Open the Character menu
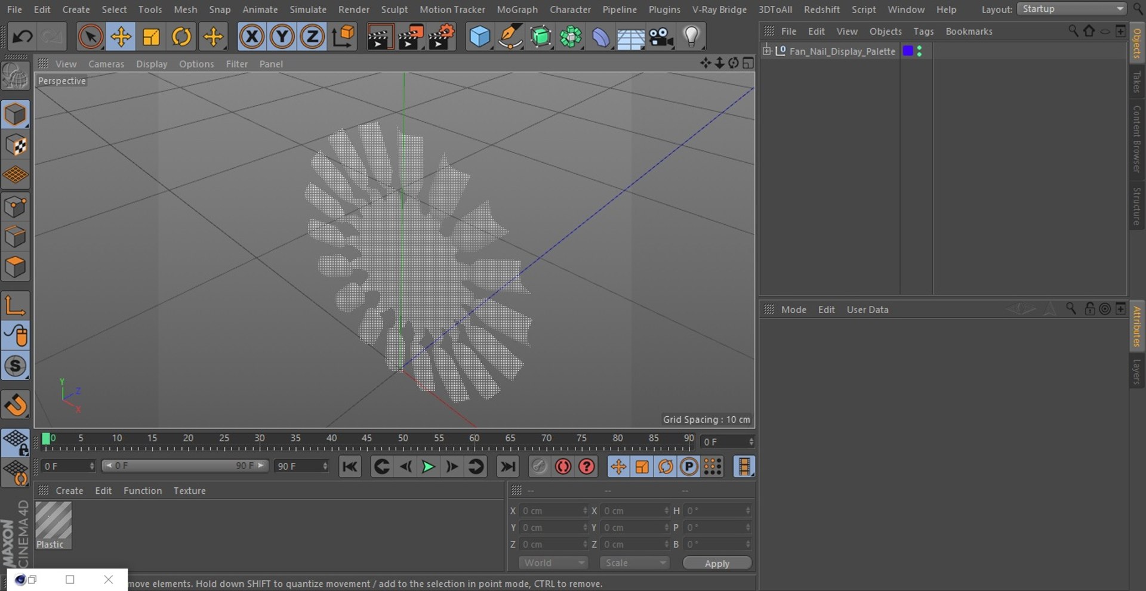The image size is (1146, 591). 570,10
